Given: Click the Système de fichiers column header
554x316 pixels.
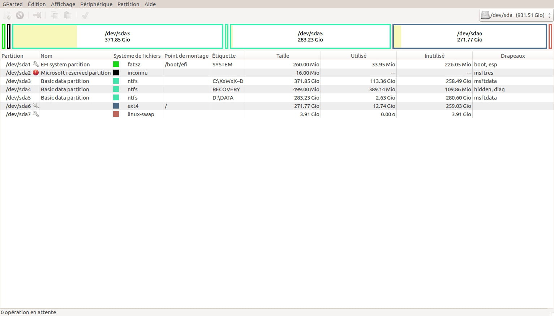Looking at the screenshot, I should (x=137, y=56).
